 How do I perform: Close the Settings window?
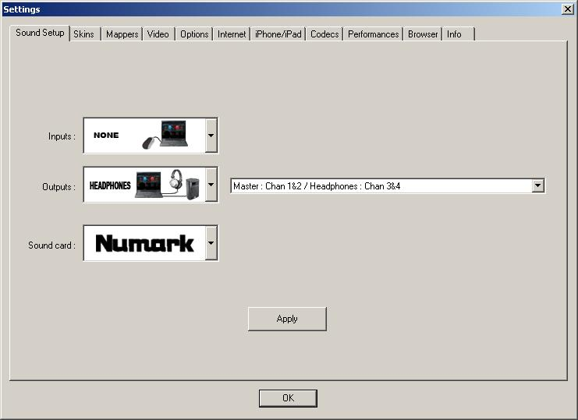[567, 9]
